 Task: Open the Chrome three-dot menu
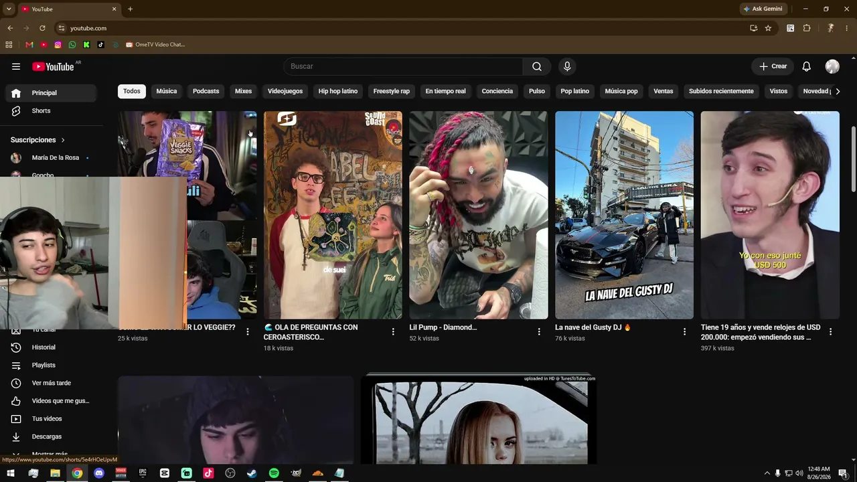tap(847, 28)
